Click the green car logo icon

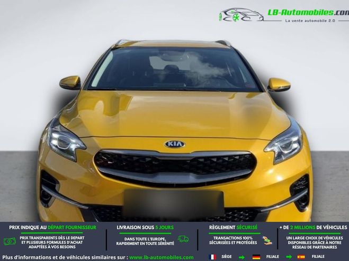coord(241,15)
